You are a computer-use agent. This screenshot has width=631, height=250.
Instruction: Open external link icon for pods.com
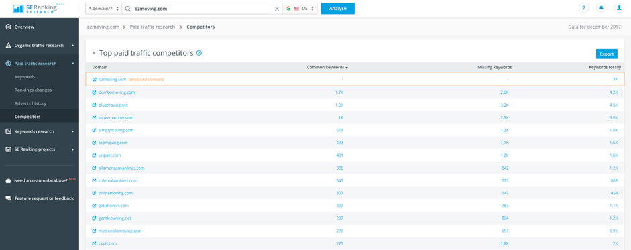(x=94, y=243)
